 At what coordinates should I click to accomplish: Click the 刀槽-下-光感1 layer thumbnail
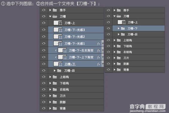56,43
